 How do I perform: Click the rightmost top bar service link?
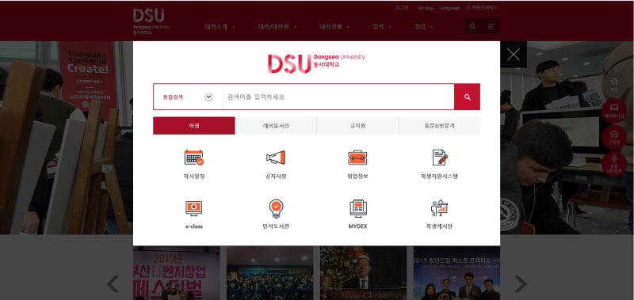click(482, 8)
